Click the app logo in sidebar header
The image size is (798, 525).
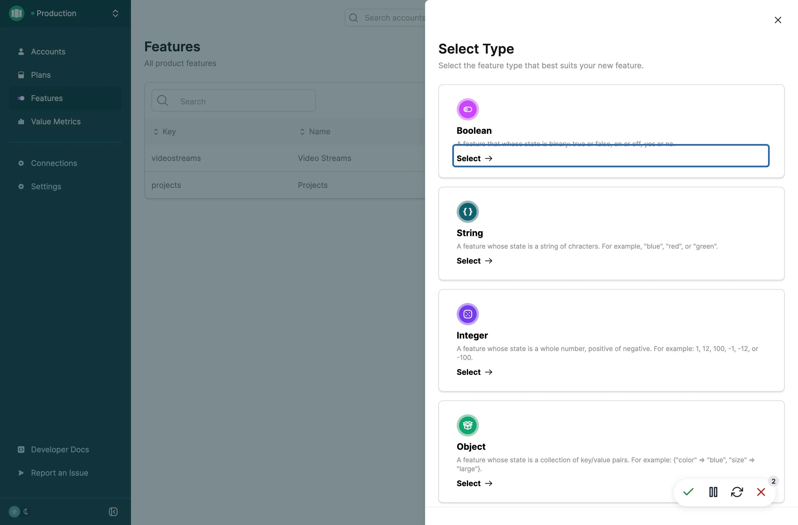click(x=16, y=13)
